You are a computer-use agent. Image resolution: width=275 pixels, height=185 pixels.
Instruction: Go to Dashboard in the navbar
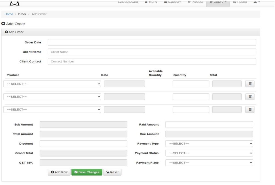click(x=128, y=2)
